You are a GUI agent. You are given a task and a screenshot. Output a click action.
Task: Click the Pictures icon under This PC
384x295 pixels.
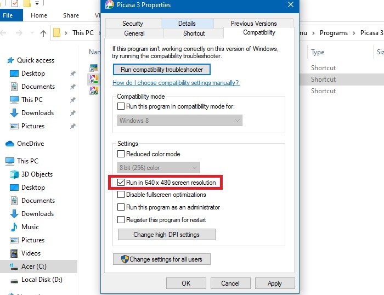14,240
